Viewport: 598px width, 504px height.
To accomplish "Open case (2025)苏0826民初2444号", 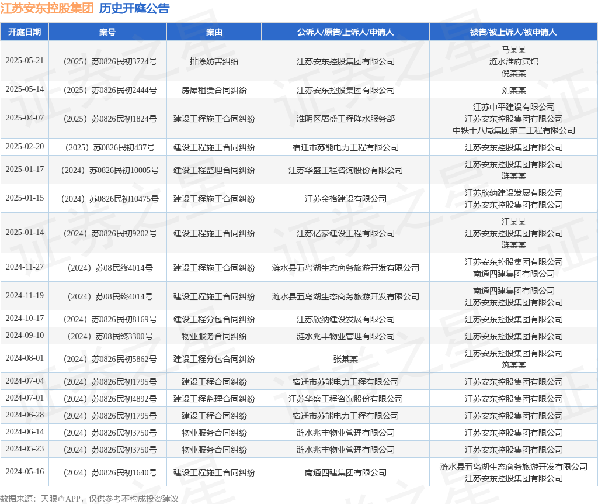I will (x=110, y=90).
